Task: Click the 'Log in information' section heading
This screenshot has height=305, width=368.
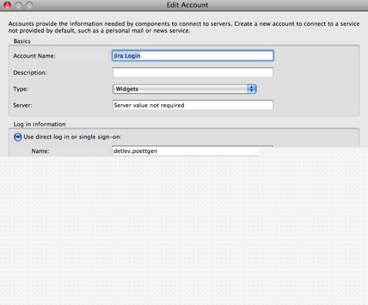Action: point(40,124)
